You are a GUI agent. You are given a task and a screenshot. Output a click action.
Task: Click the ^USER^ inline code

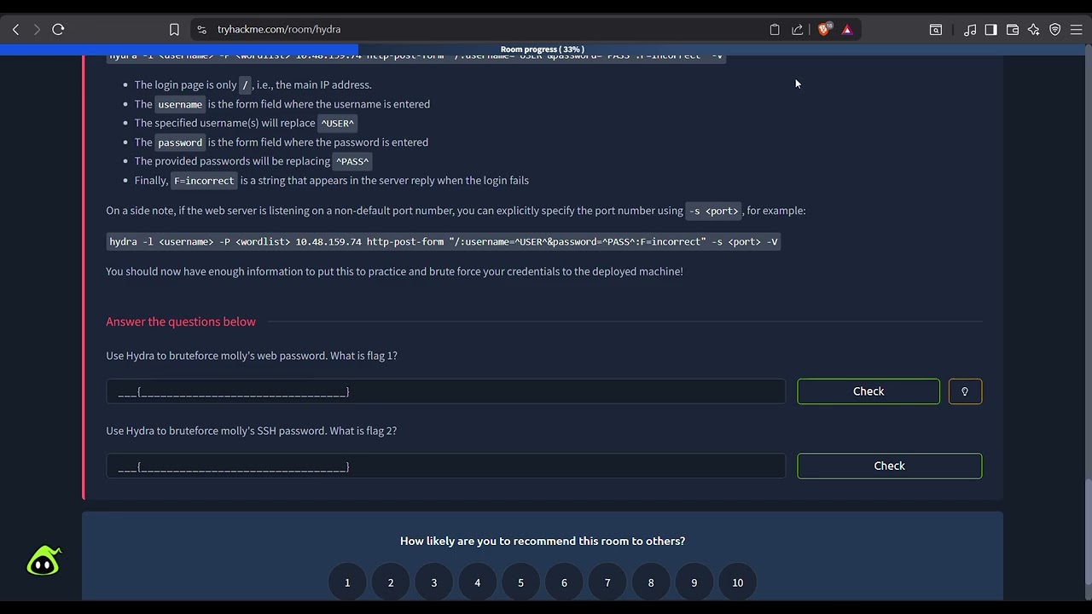click(337, 124)
